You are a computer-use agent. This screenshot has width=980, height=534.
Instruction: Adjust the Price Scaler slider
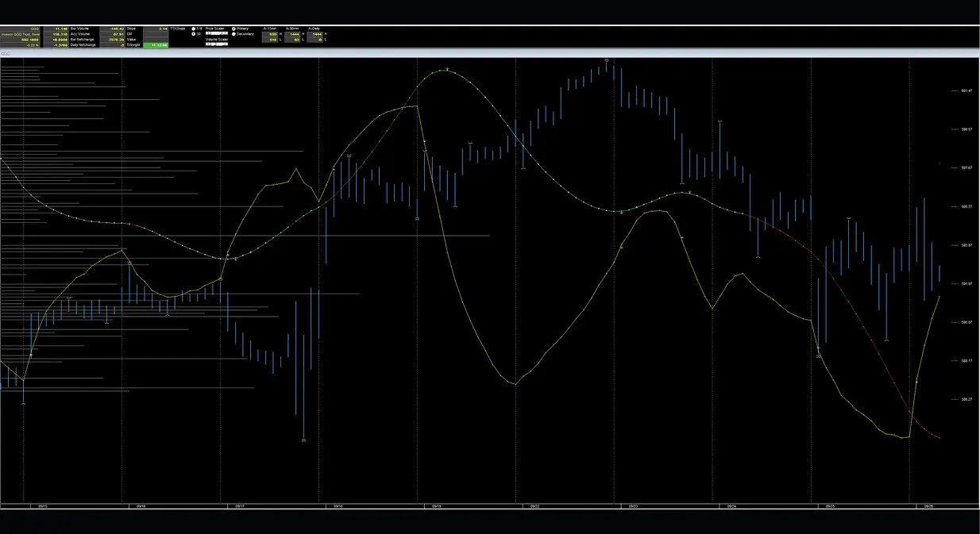pyautogui.click(x=216, y=33)
